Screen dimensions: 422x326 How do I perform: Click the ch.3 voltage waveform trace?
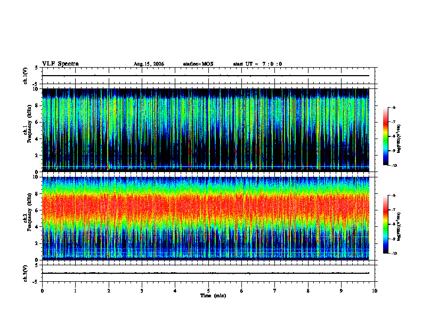[206, 273]
